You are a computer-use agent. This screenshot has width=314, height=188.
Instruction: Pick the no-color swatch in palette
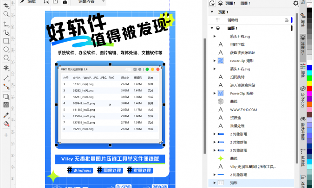[309, 5]
